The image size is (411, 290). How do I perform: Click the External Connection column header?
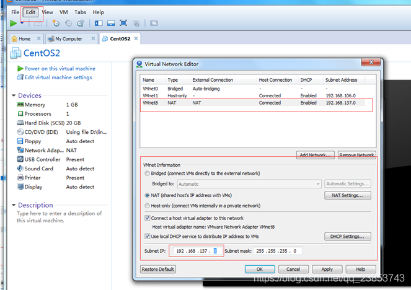(x=223, y=80)
